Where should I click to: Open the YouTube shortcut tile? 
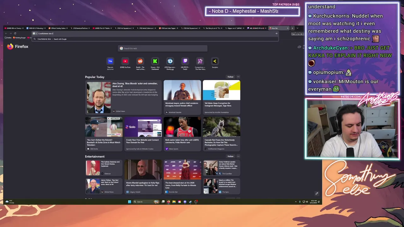point(125,63)
